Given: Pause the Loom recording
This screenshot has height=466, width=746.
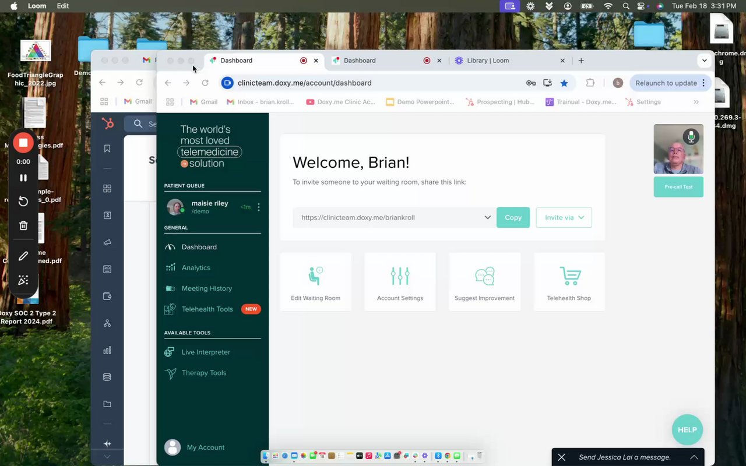Looking at the screenshot, I should coord(23,178).
